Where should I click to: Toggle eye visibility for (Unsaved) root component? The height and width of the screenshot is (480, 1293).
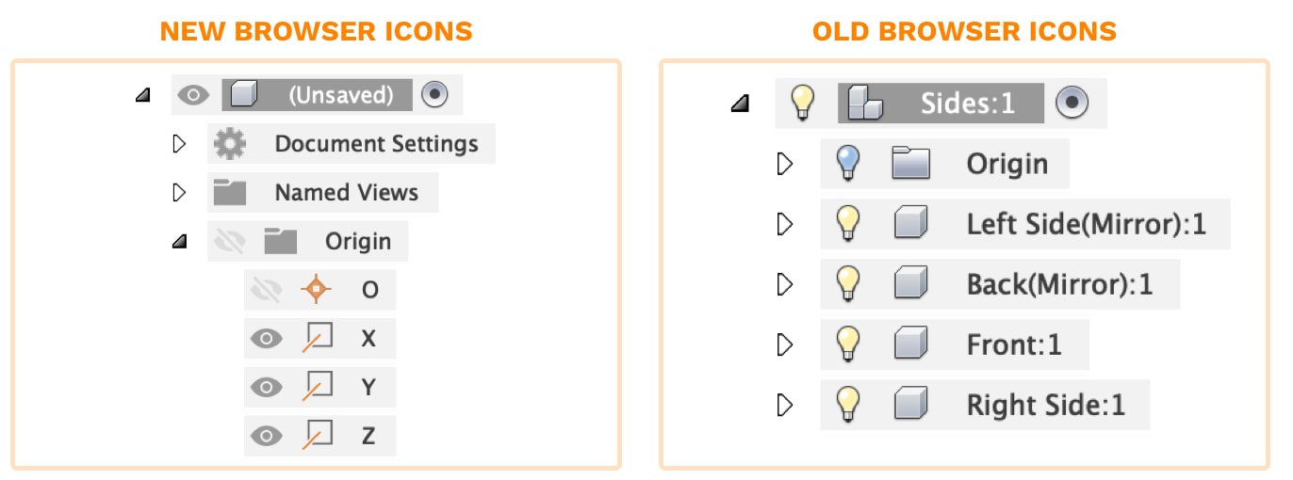tap(193, 95)
